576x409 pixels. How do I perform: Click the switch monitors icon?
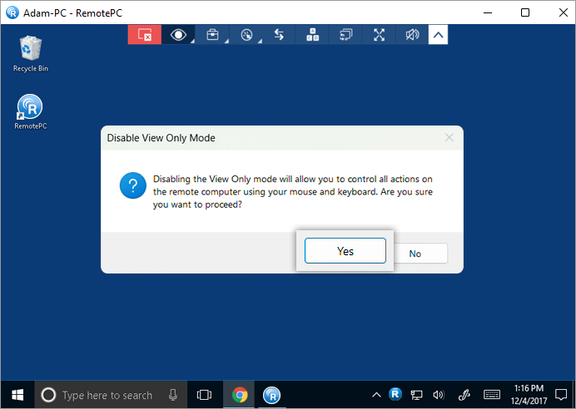click(x=346, y=35)
